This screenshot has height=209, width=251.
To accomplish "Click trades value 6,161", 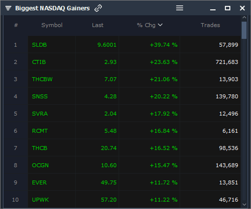I will pyautogui.click(x=230, y=131).
